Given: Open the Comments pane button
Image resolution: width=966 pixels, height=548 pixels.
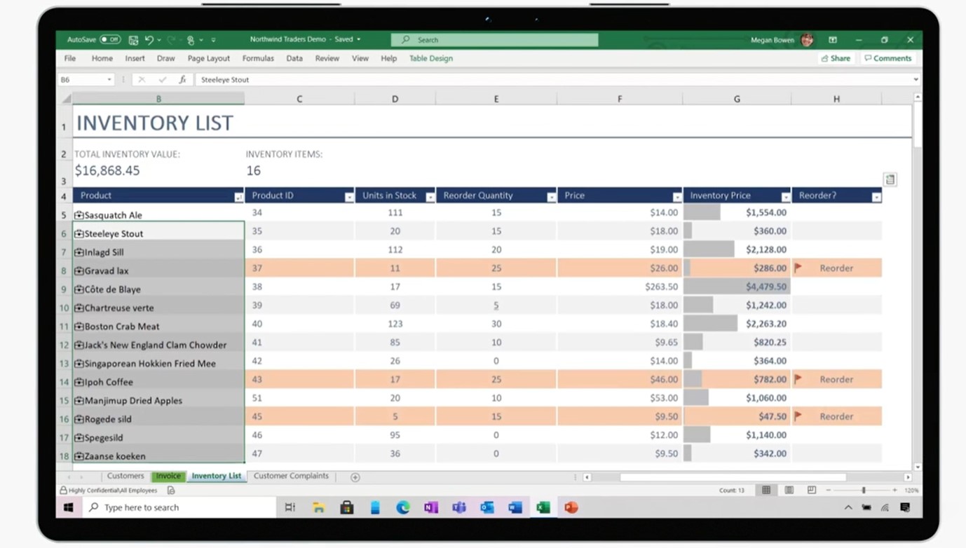Looking at the screenshot, I should pos(888,59).
